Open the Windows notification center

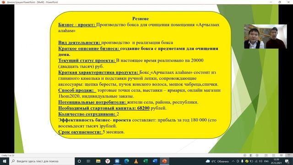coord(287,161)
